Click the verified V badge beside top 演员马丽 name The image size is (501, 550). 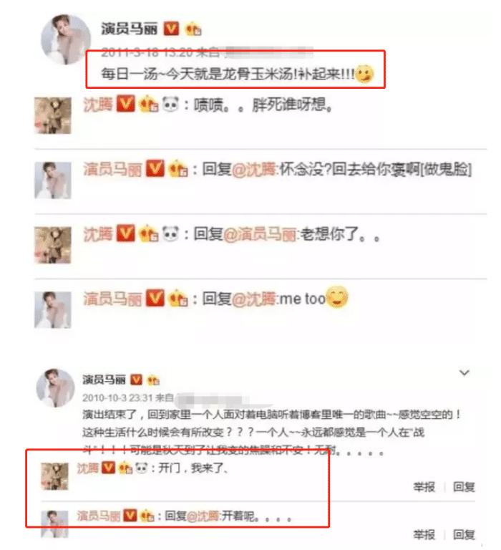pos(171,29)
